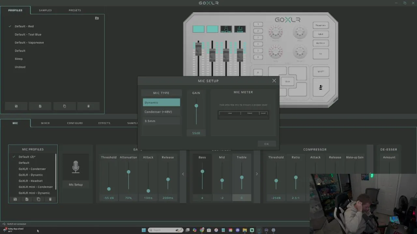Toggle the bleep button on the device
Screen dimensions: 417x234
click(321, 71)
